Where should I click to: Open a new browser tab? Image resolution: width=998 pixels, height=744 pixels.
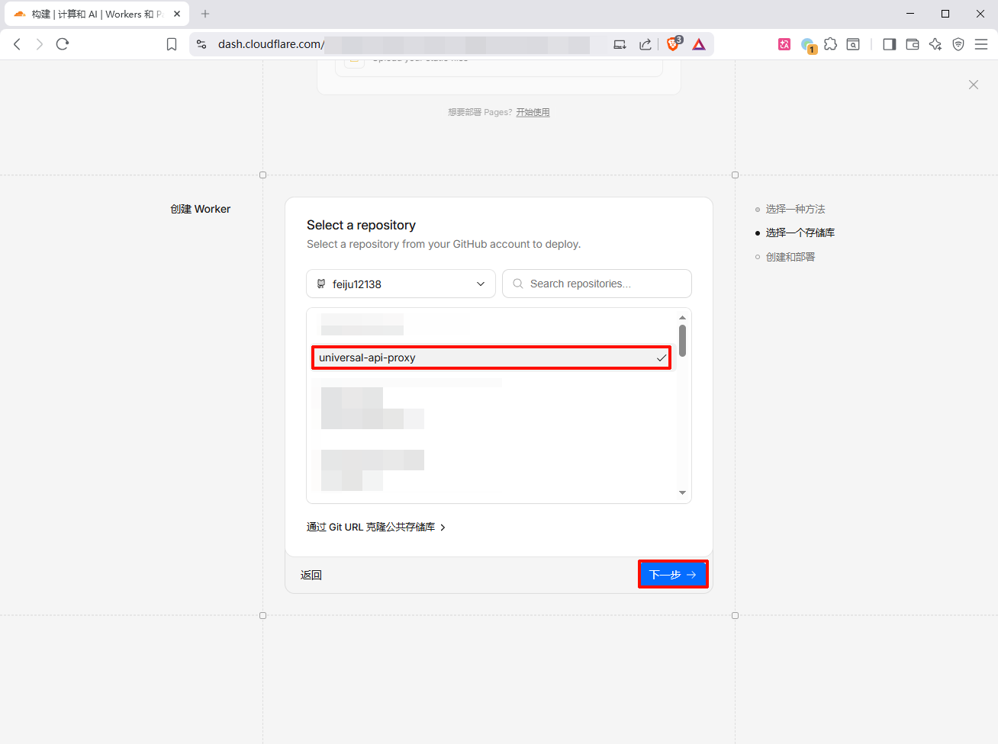click(x=205, y=14)
